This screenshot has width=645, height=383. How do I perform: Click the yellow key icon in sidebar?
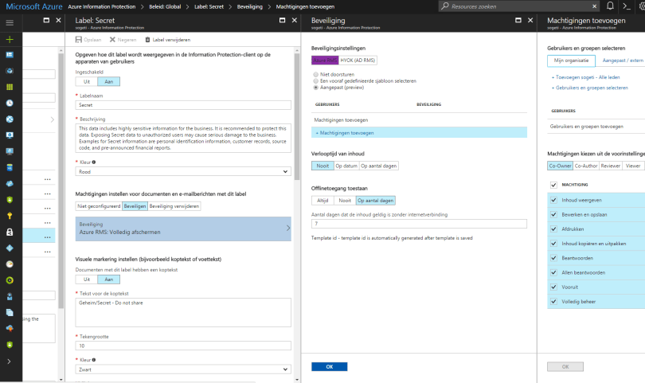click(x=9, y=215)
